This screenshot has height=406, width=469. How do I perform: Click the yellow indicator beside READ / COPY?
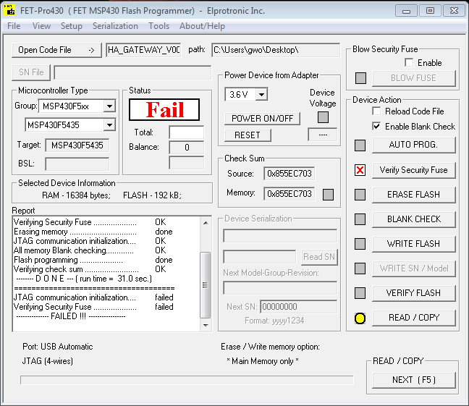[x=360, y=318]
